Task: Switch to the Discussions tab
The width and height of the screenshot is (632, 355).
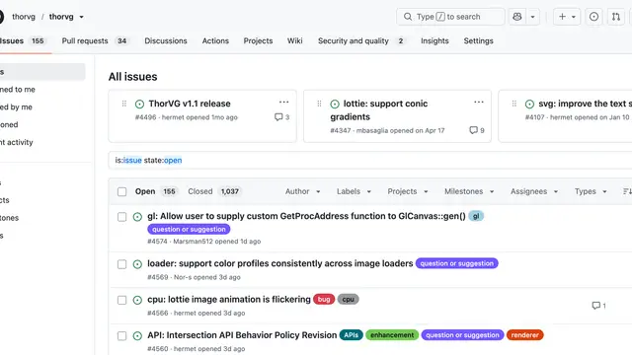Action: (166, 40)
